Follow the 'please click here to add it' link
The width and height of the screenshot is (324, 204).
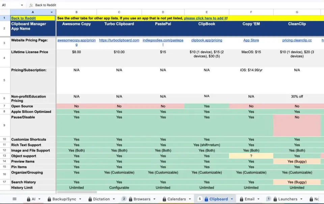pyautogui.click(x=205, y=18)
